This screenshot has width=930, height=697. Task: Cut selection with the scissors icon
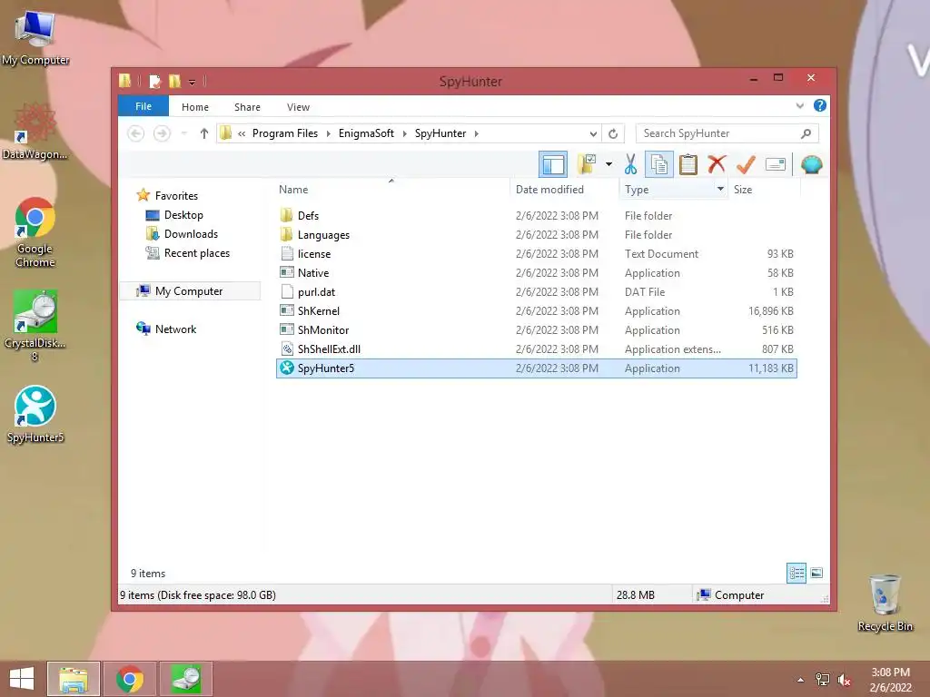point(630,164)
